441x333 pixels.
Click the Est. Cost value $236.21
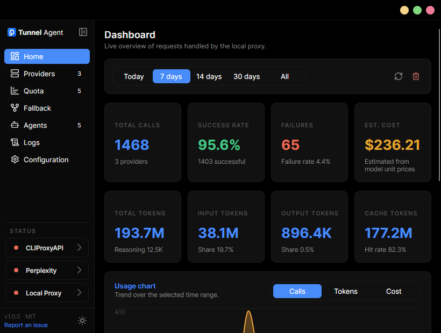392,145
